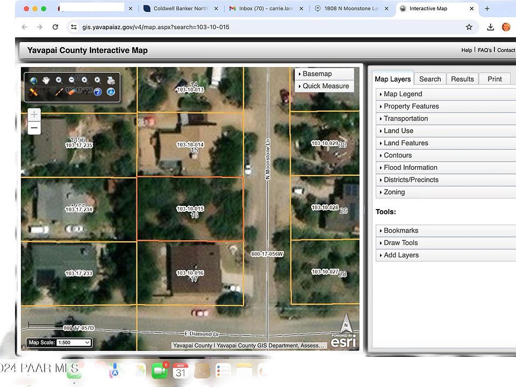Expand the Quick Measure panel
Image resolution: width=516 pixels, height=387 pixels.
(x=324, y=86)
